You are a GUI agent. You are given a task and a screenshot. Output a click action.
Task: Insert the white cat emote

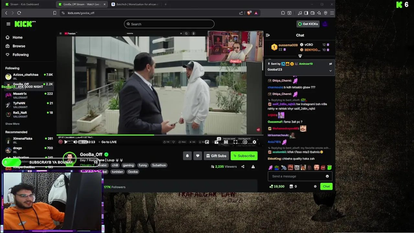tap(297, 167)
